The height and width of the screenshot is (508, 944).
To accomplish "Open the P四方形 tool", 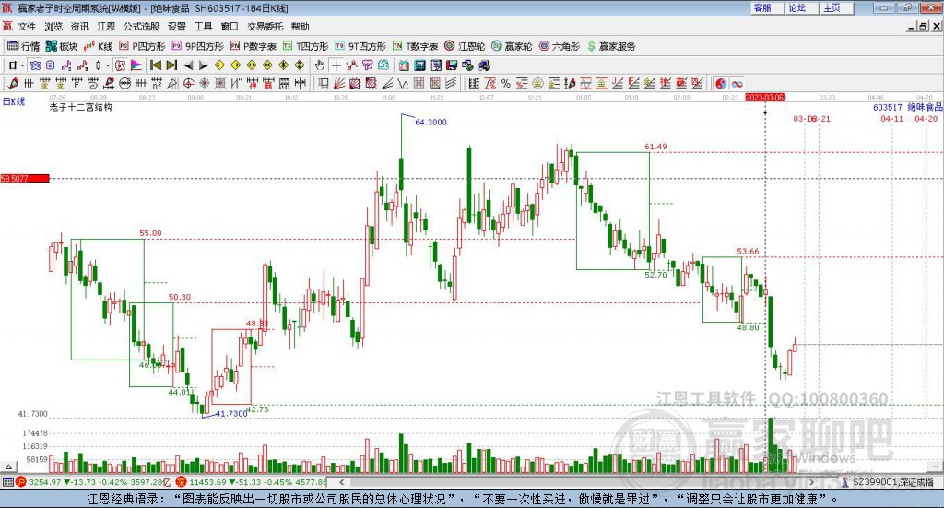I will [142, 46].
